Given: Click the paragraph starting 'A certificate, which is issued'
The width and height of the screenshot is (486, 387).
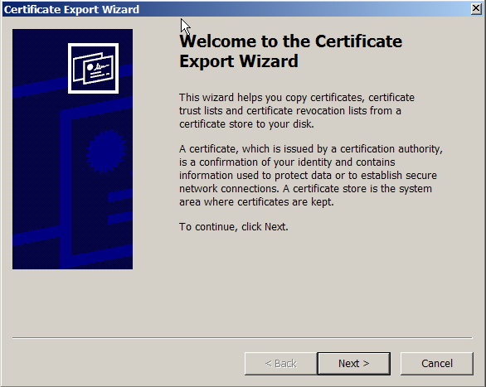Looking at the screenshot, I should pos(311,175).
